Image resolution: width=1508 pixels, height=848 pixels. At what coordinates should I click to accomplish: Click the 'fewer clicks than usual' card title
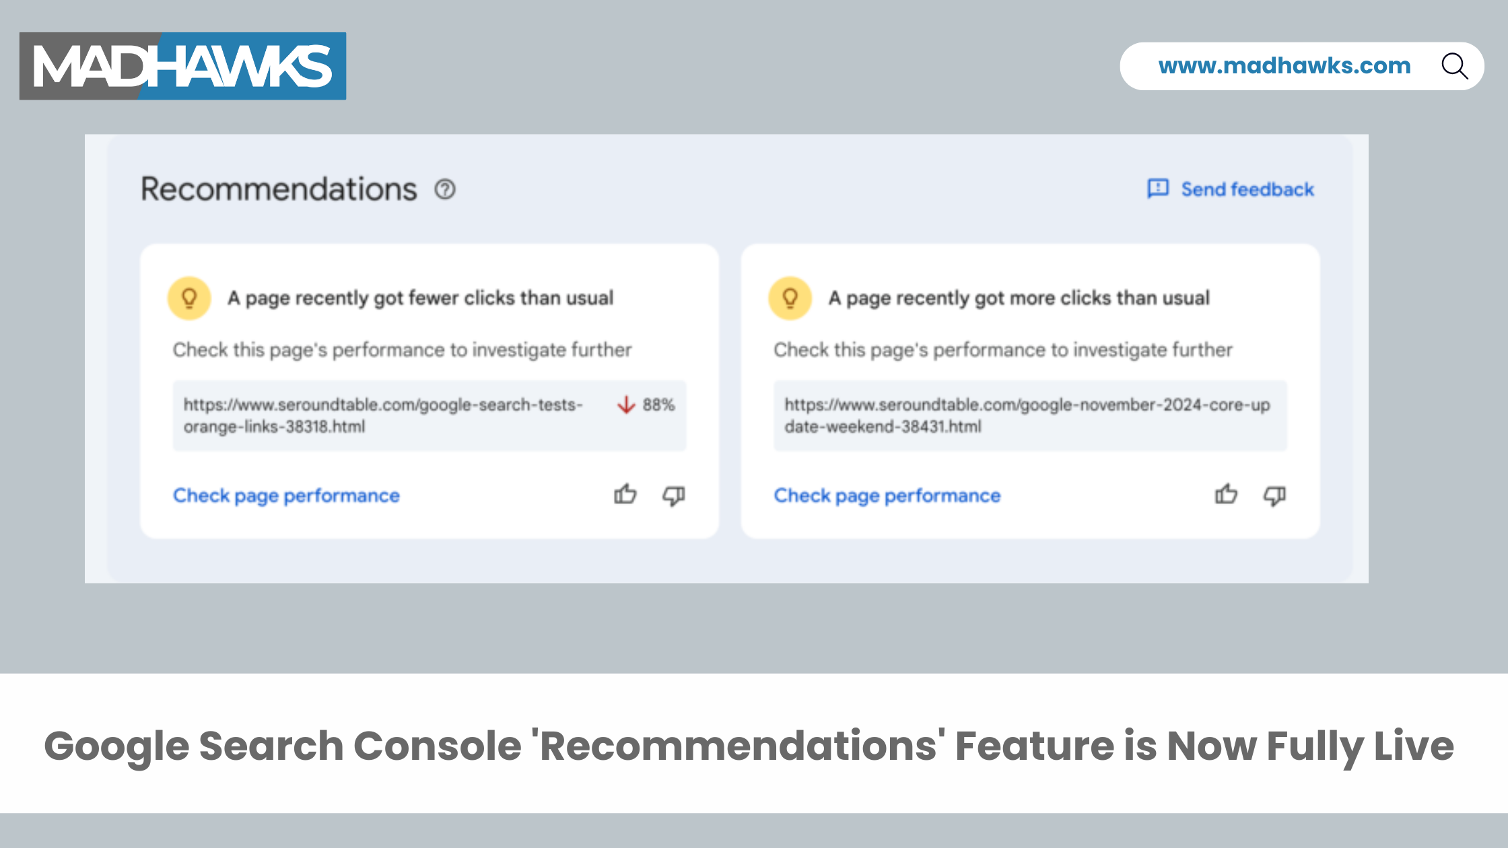420,298
